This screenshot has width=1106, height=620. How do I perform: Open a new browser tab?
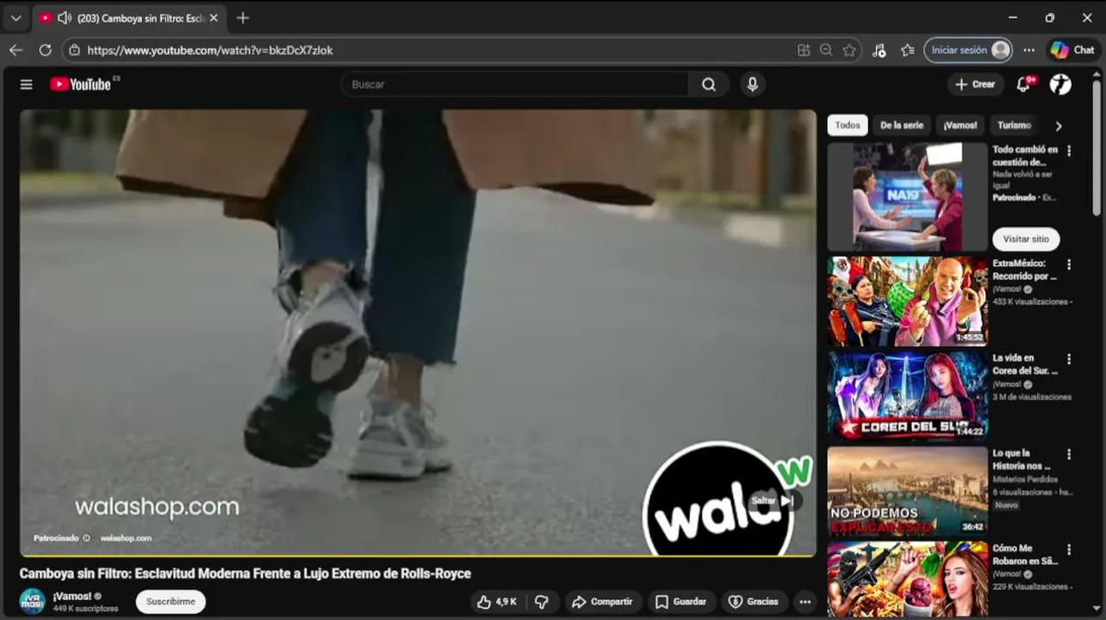pos(243,18)
